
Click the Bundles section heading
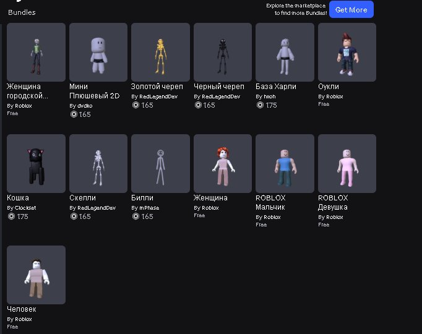(x=22, y=12)
